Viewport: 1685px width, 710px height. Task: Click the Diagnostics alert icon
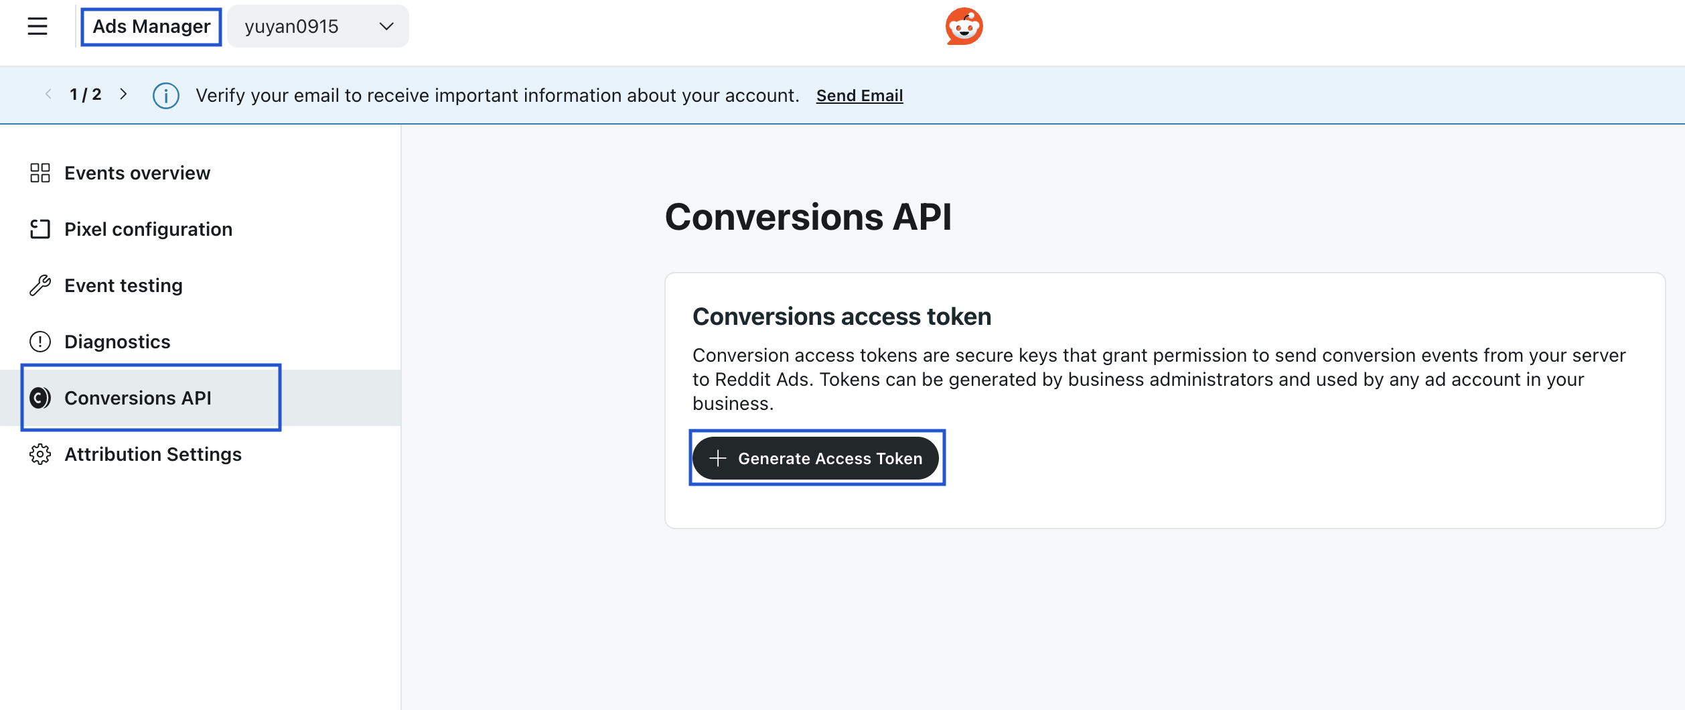pyautogui.click(x=40, y=342)
